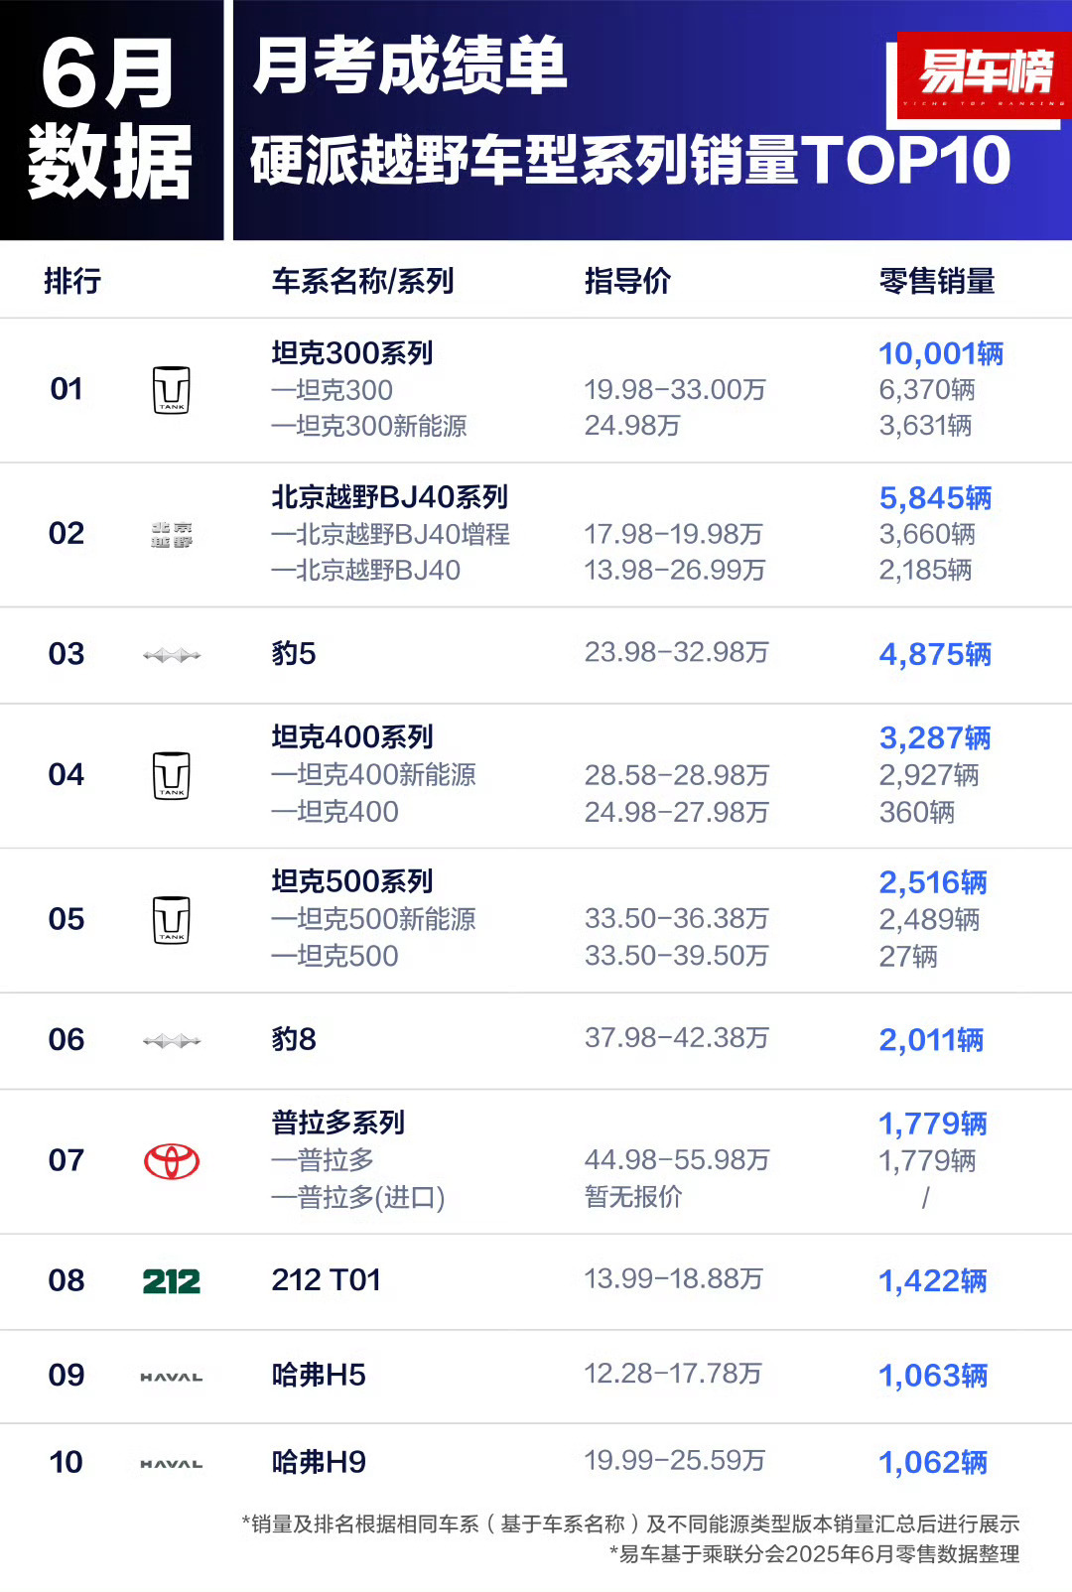Click the green 212 brand logo
The width and height of the screenshot is (1072, 1592).
click(172, 1282)
